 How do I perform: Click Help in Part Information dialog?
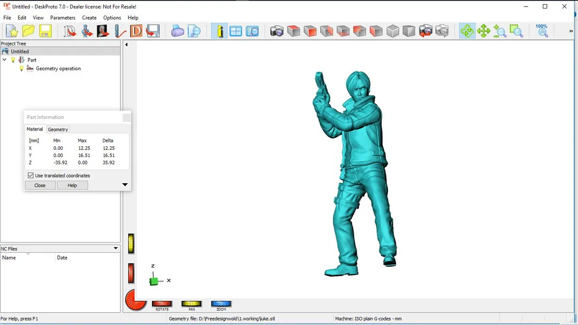tap(72, 185)
